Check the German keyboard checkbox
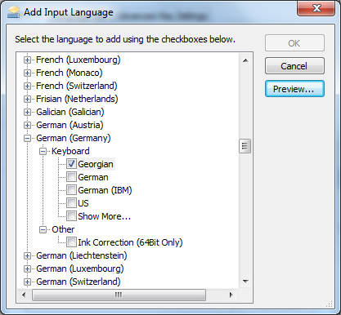Image resolution: width=341 pixels, height=315 pixels. (71, 177)
